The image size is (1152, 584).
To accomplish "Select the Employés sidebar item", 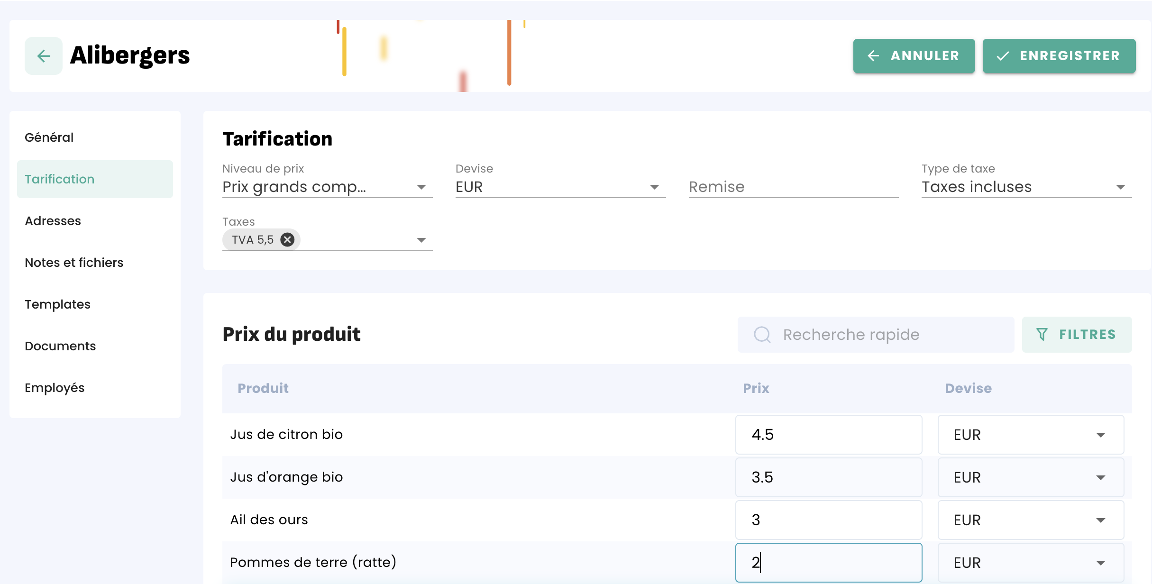I will pyautogui.click(x=55, y=388).
